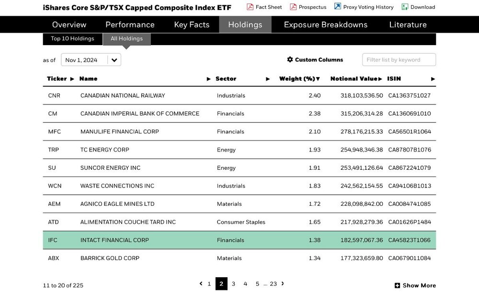This screenshot has width=479, height=294.
Task: Sort by Weight (%) descending arrow
Action: (318, 79)
